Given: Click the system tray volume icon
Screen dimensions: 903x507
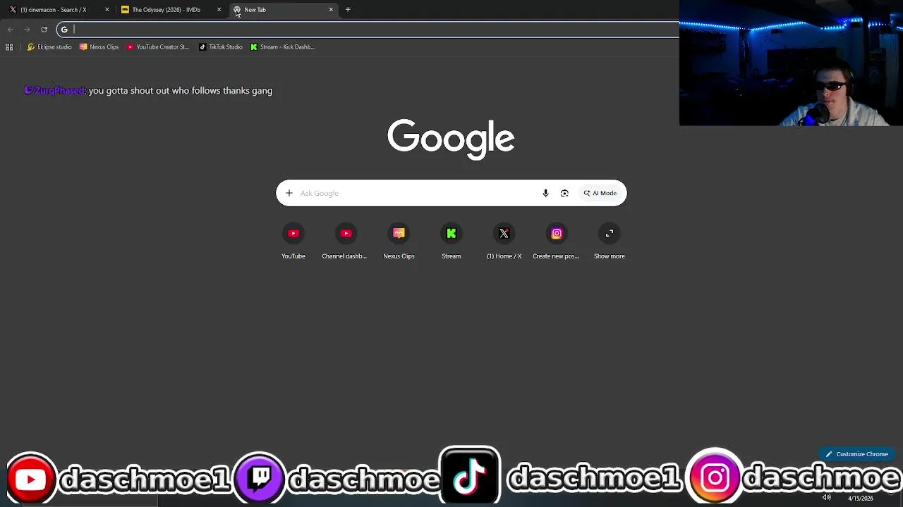Looking at the screenshot, I should [826, 498].
